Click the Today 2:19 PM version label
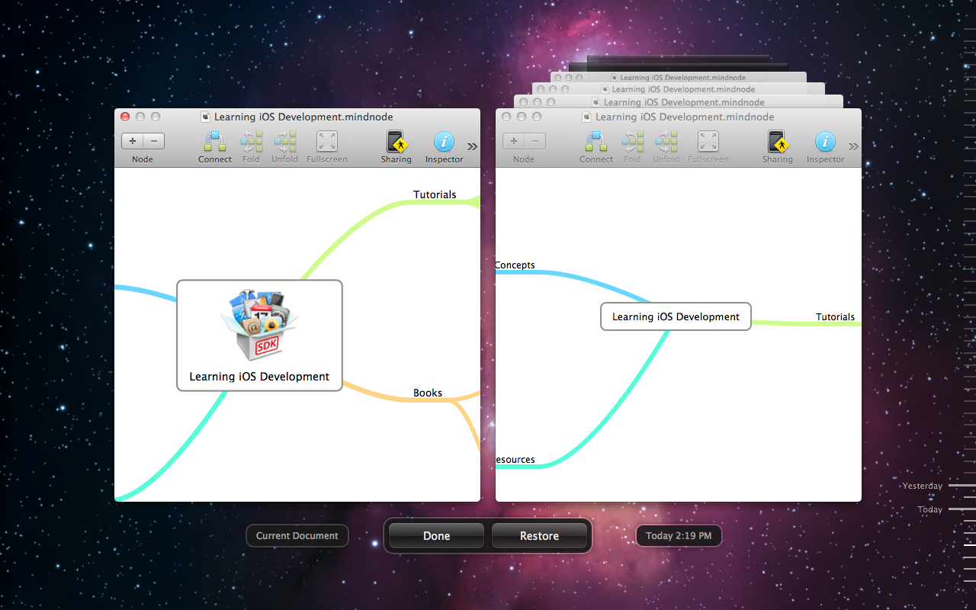This screenshot has width=976, height=610. click(x=679, y=536)
